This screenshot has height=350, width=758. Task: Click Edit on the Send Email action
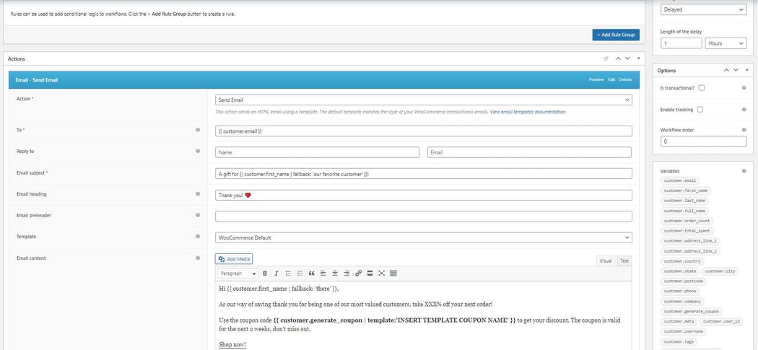pos(611,80)
